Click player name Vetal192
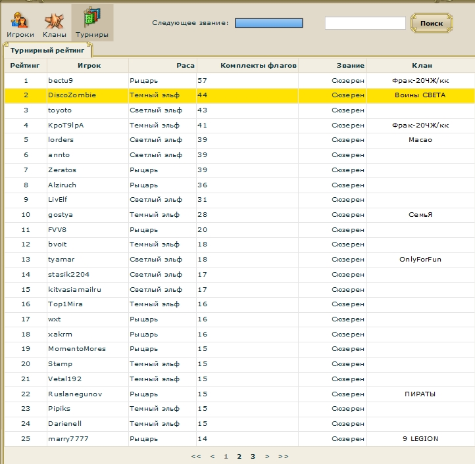 (x=65, y=379)
